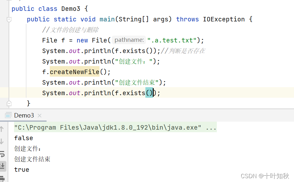The width and height of the screenshot is (294, 182).
Task: Click 'File f' variable declaration
Action: [54, 40]
